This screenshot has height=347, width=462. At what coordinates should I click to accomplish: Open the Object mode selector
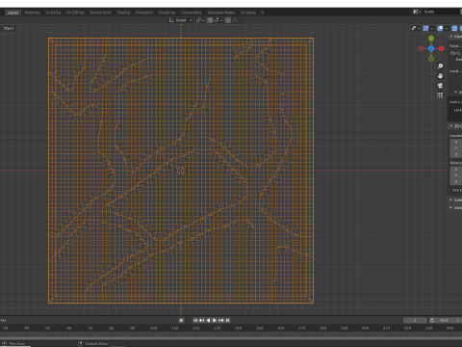pos(9,29)
